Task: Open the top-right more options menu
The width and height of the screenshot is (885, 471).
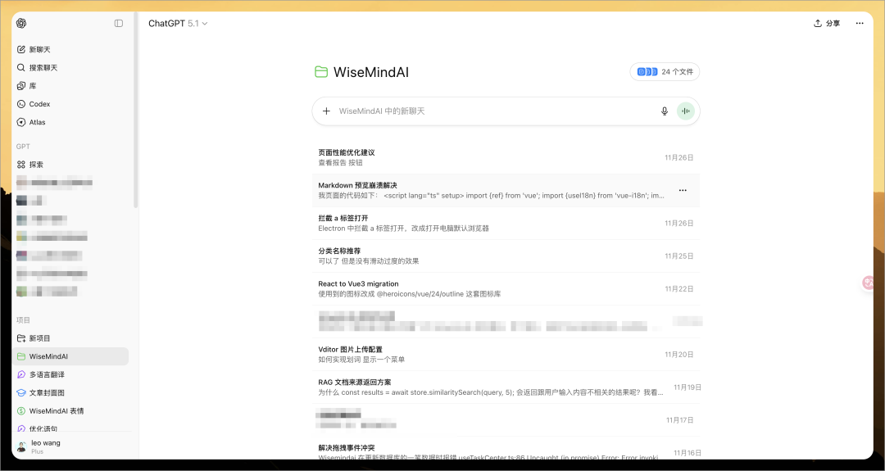Action: pos(860,23)
